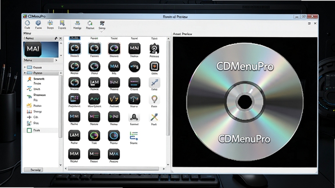Viewport: 335px width, 188px height.
Task: Select the MAA letters icon
Action: [114, 154]
